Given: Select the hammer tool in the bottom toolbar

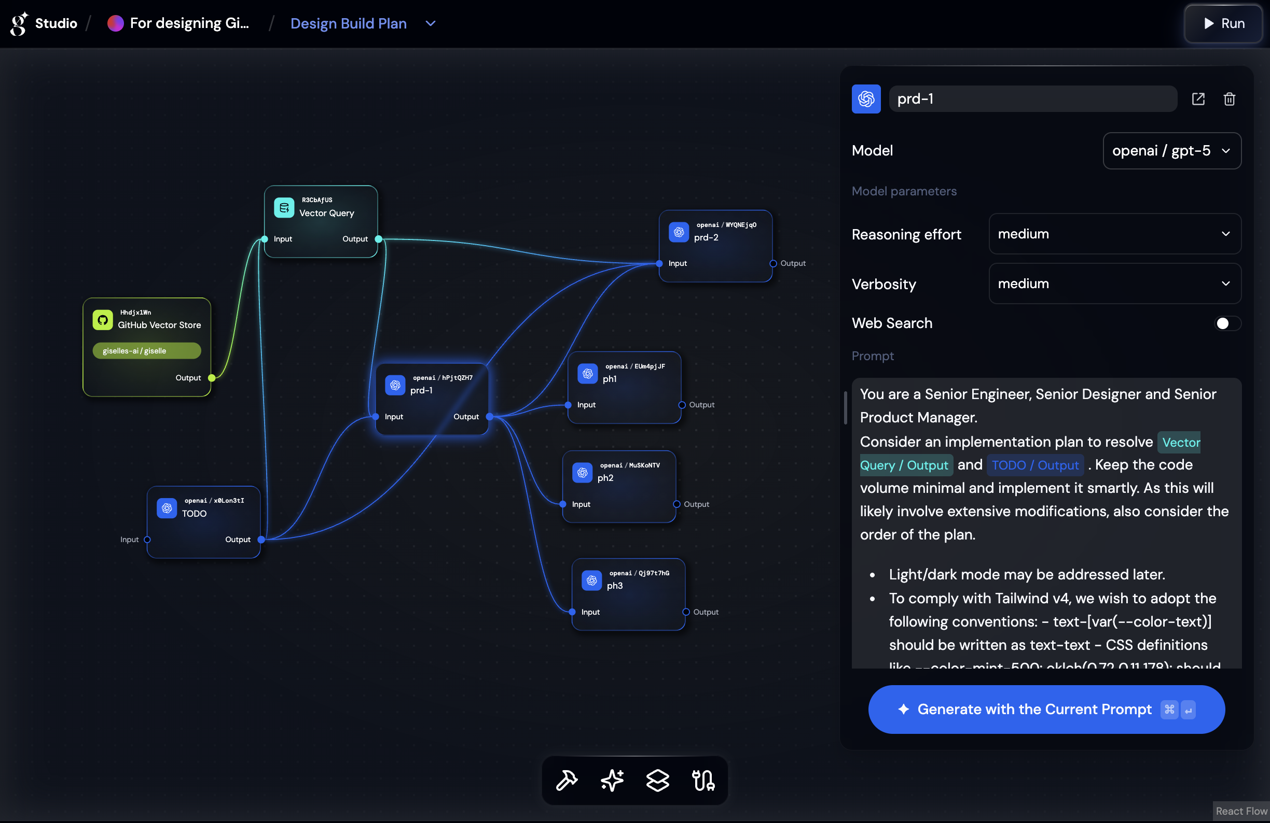Looking at the screenshot, I should [565, 781].
